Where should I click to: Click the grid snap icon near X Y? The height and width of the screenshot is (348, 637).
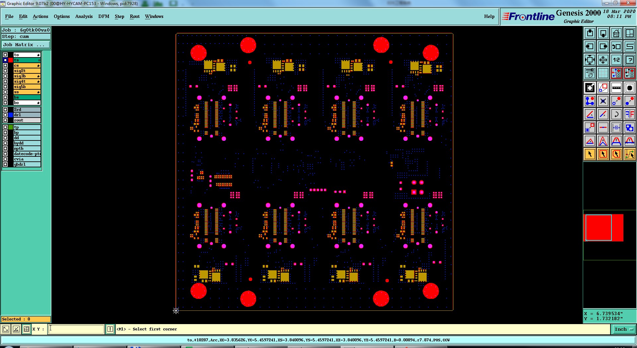[27, 329]
